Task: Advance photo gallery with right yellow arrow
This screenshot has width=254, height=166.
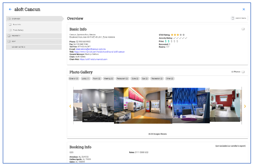Action: [245, 106]
